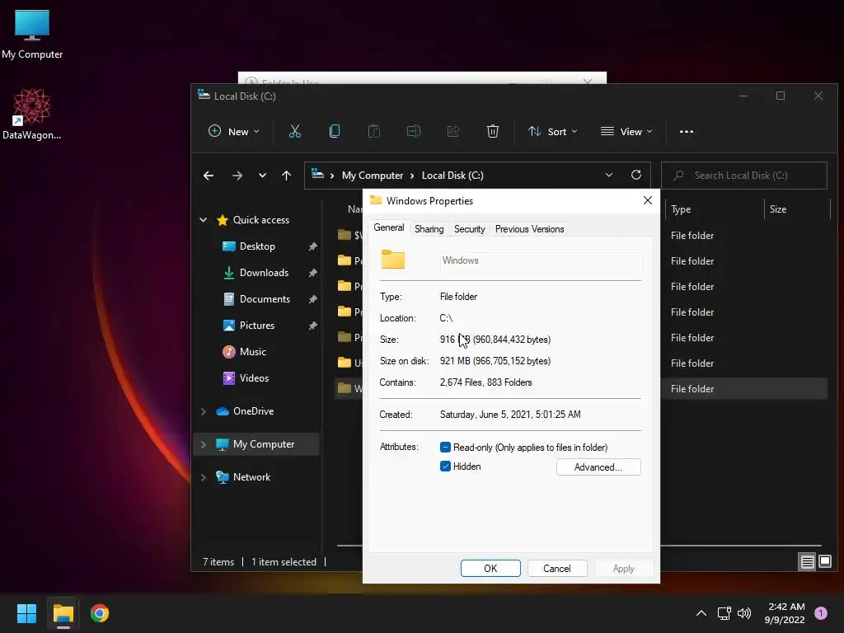Screen dimensions: 844x633
Task: Click the Windows folder name field
Action: coord(541,260)
